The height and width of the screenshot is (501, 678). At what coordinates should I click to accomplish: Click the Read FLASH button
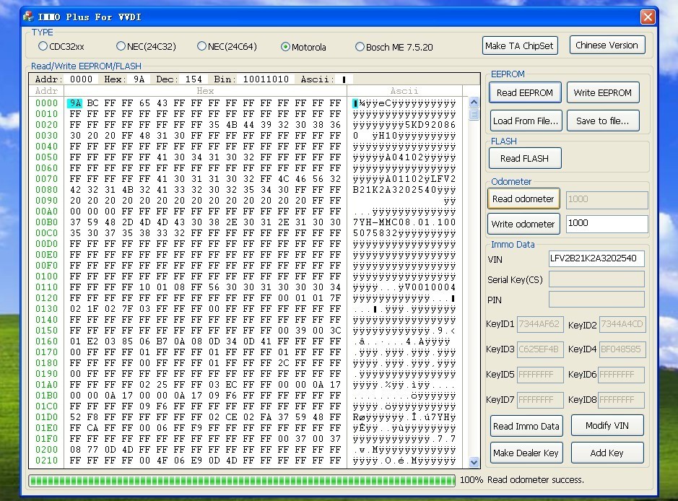[x=525, y=158]
